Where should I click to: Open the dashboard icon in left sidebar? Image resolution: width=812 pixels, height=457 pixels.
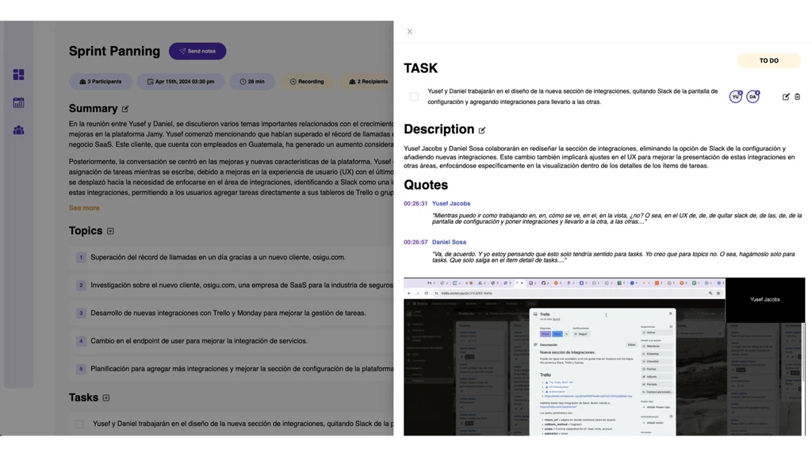click(x=18, y=75)
